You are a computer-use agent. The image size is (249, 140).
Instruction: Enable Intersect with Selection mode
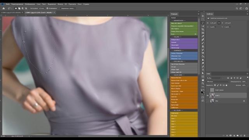[x=26, y=9]
